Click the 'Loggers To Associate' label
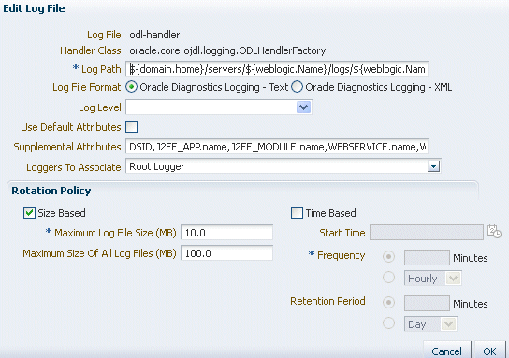 (x=74, y=167)
